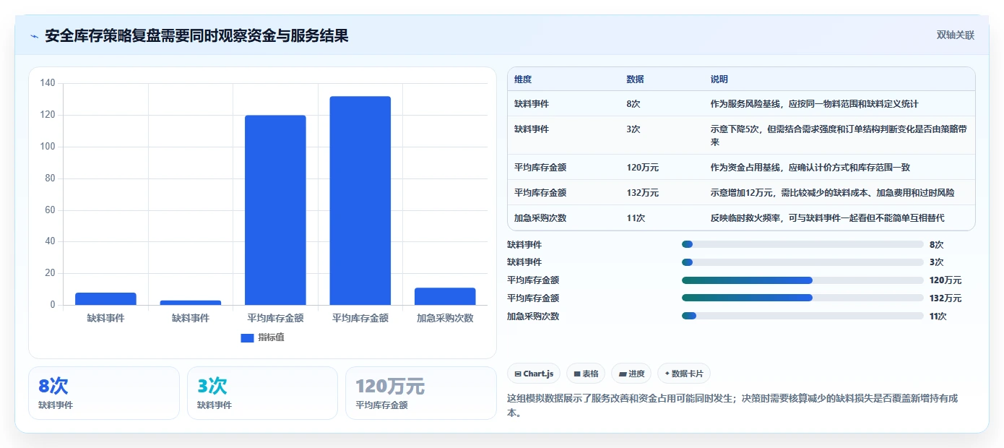Click the Chart.js tag chip

535,374
